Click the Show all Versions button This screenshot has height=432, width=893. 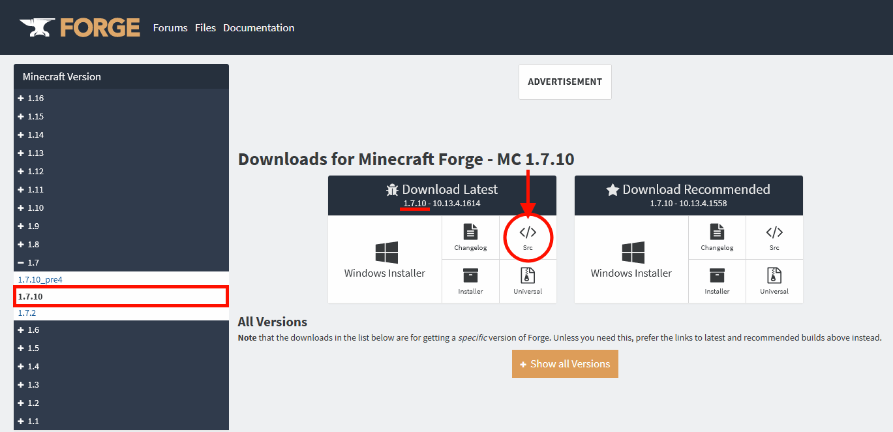pyautogui.click(x=565, y=364)
